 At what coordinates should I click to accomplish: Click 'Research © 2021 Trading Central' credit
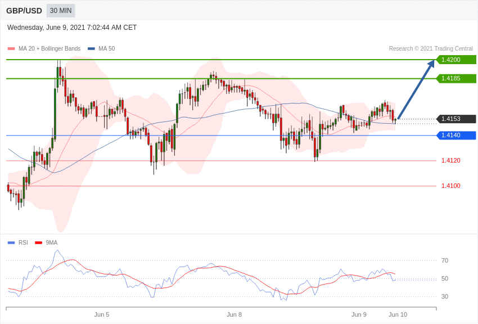coord(431,48)
